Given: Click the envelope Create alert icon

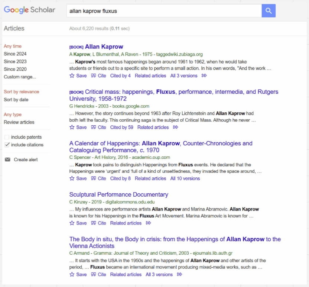Looking at the screenshot, I should click(x=7, y=159).
